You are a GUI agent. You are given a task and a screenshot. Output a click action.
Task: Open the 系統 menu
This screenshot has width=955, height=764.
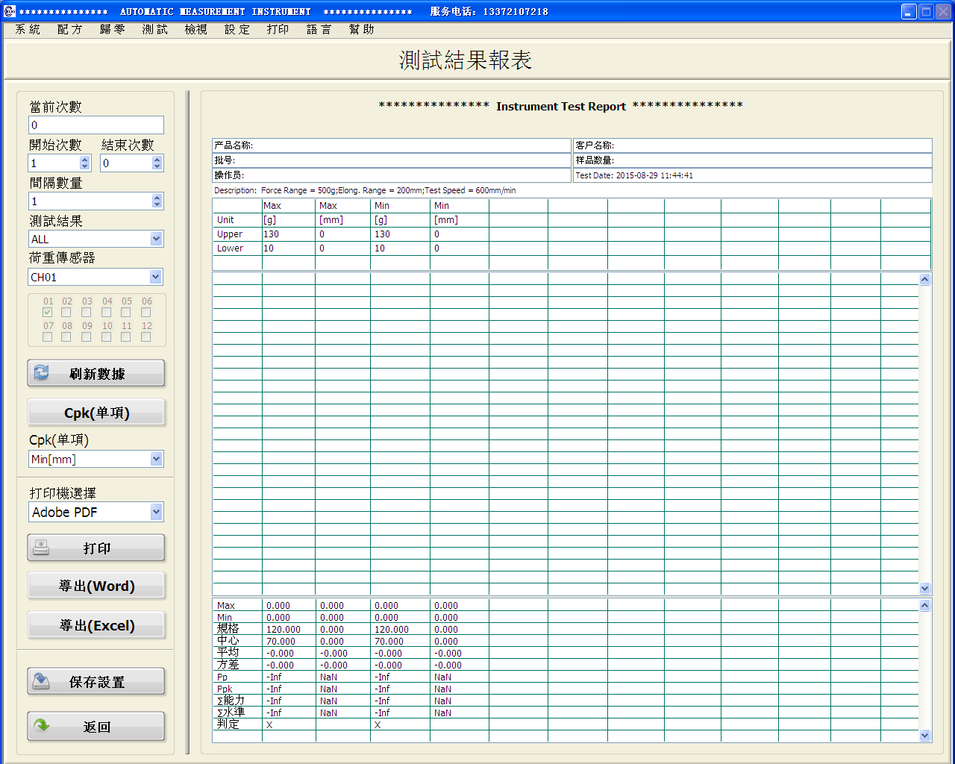pos(28,29)
